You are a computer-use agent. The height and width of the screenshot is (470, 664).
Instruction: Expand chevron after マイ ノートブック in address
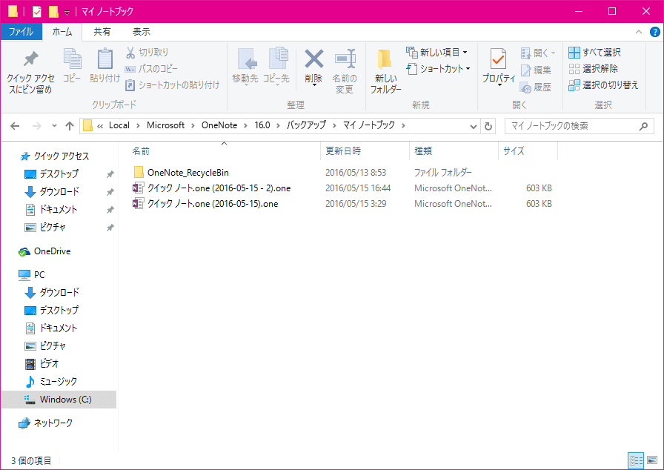404,126
